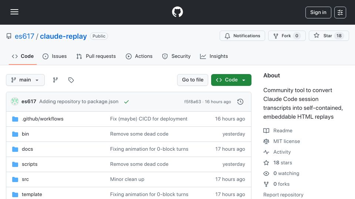View tags via the tag icon
This screenshot has height=199, width=355.
pos(71,80)
